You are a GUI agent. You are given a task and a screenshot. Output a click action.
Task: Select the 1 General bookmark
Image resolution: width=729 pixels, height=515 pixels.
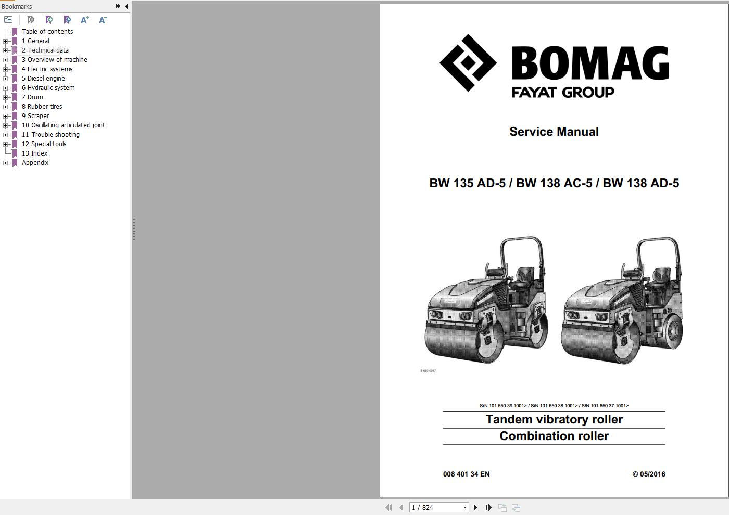[35, 41]
